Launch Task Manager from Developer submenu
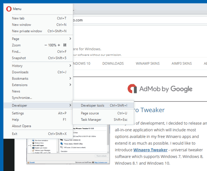This screenshot has height=171, width=207. [x=91, y=120]
